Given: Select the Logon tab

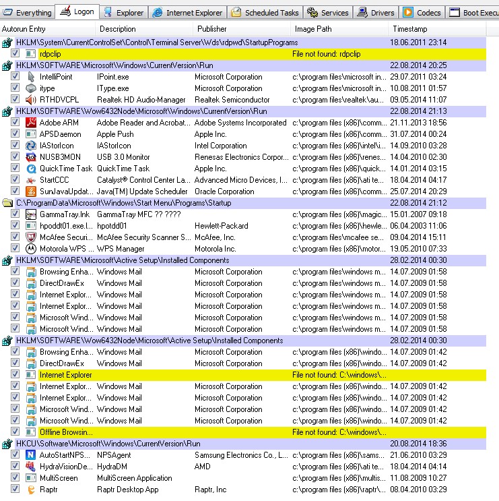Looking at the screenshot, I should [77, 12].
